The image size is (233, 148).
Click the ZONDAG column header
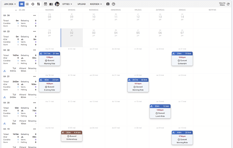coord(182,10)
